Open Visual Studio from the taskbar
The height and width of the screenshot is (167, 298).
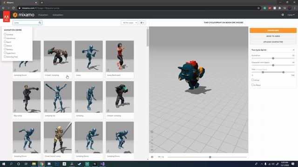tap(102, 164)
